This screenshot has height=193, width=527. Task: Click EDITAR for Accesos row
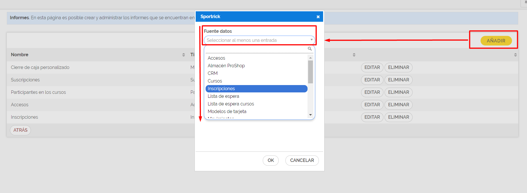(x=372, y=105)
